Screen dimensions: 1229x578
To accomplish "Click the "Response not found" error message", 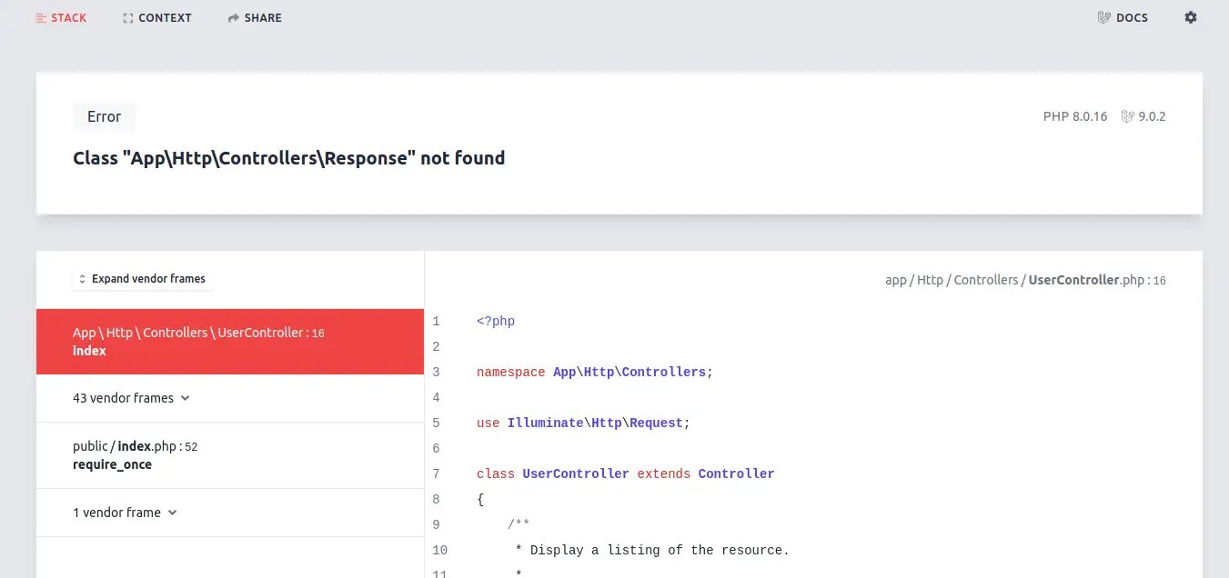I will [288, 158].
